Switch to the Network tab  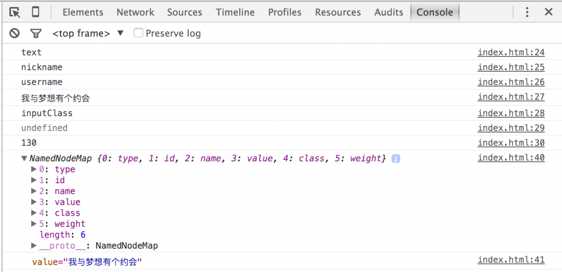pyautogui.click(x=135, y=12)
